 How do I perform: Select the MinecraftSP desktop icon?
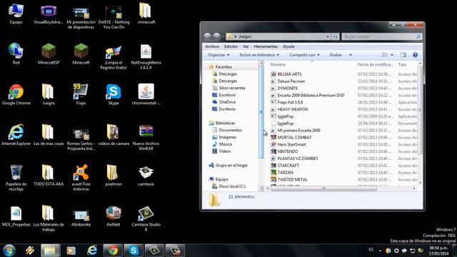[x=49, y=54]
